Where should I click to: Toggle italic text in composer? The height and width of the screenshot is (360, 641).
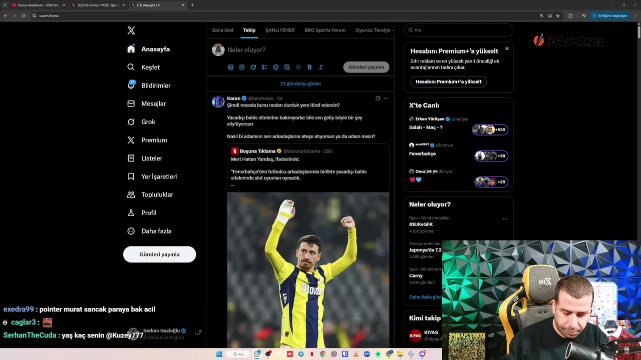pos(320,67)
